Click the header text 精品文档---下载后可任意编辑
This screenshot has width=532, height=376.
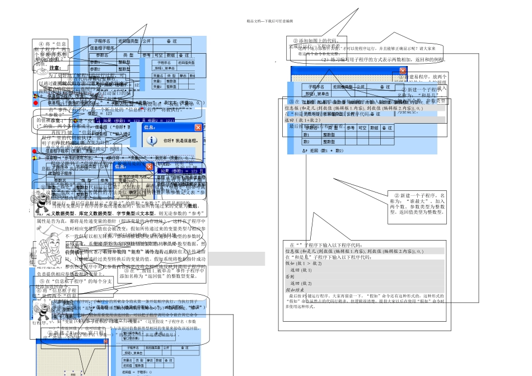coord(270,21)
